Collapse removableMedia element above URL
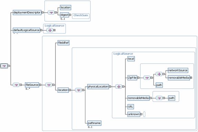The height and width of the screenshot is (132, 198). pyautogui.click(x=150, y=98)
